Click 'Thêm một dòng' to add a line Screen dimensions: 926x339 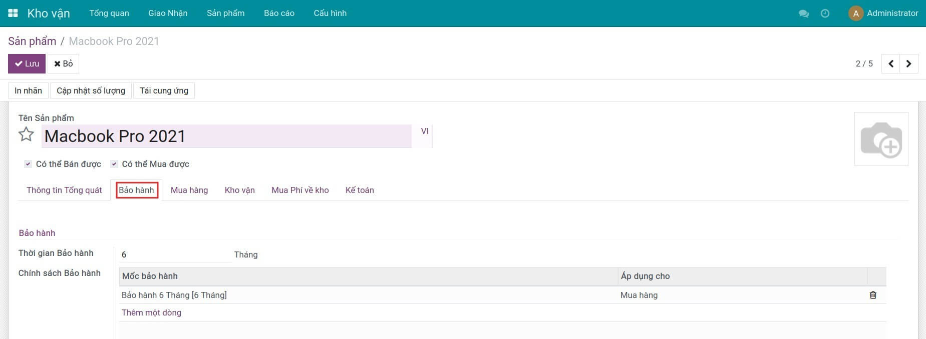coord(151,312)
